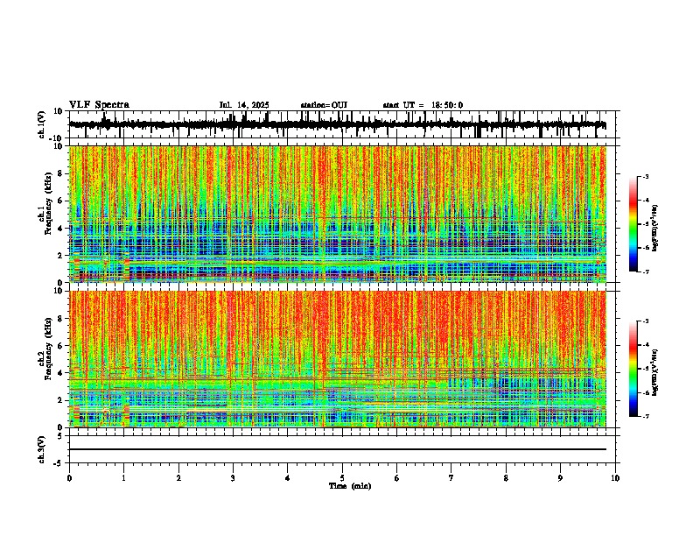
Task: Click the log(PSD) label beside ch.1 colorbar
Action: 655,229
